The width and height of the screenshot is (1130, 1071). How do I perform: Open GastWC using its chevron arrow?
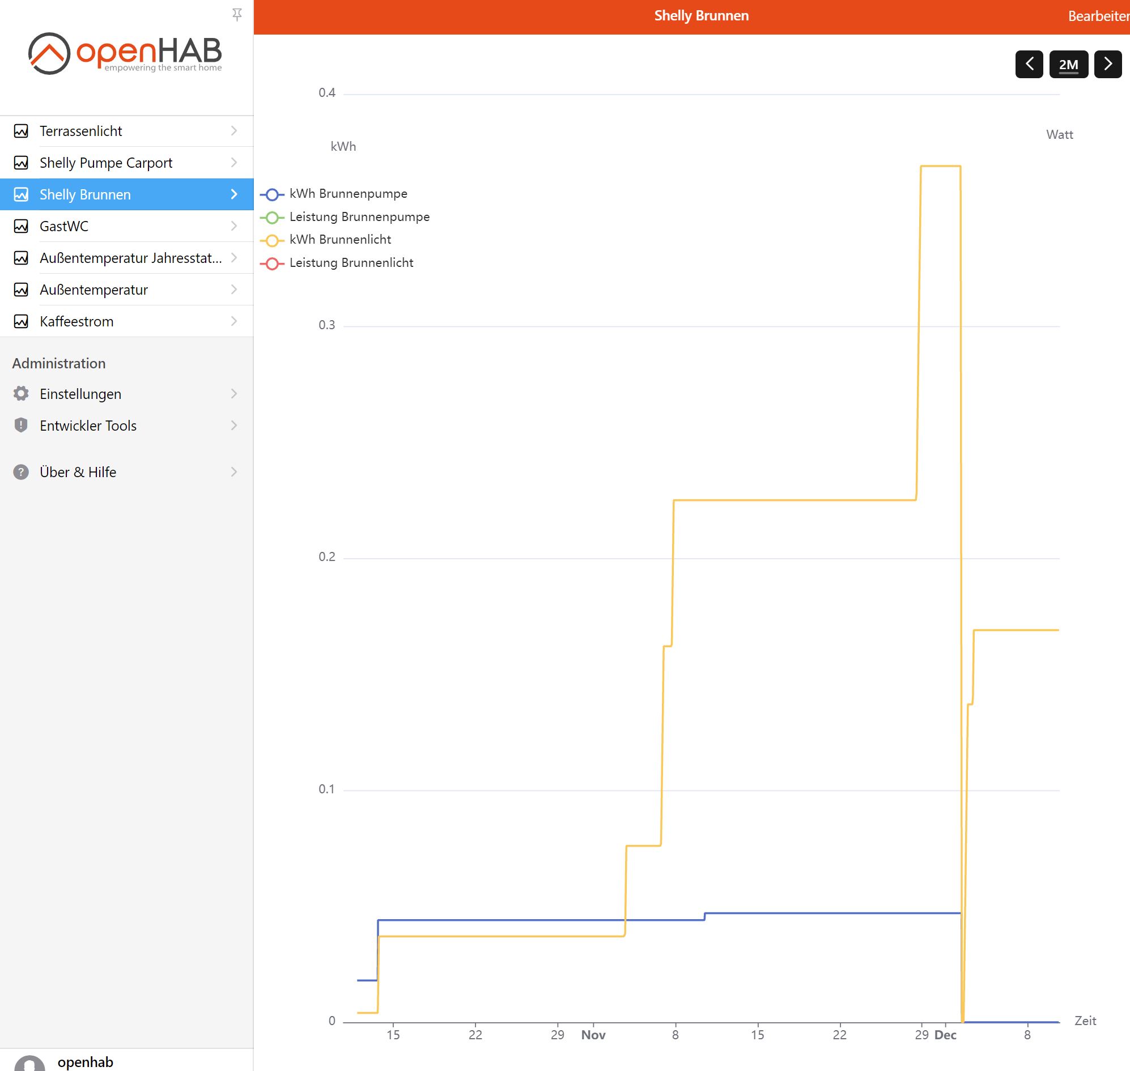(x=235, y=226)
